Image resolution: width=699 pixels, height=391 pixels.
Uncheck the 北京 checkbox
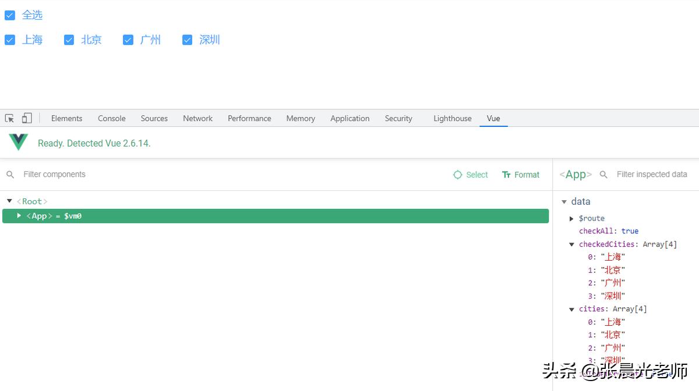69,40
